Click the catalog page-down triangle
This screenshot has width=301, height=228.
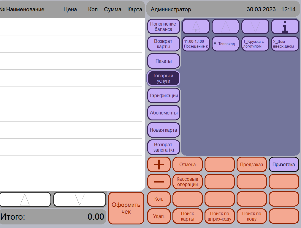(255, 26)
